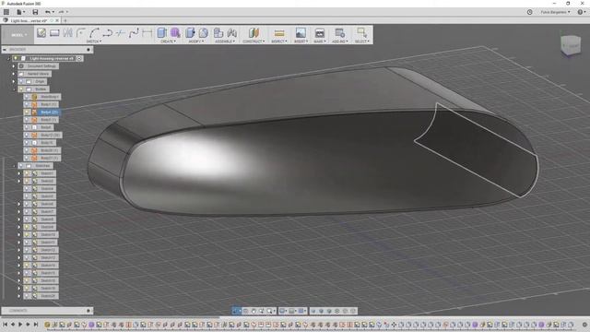Close the Light housing document tab
The image size is (590, 332).
(57, 20)
